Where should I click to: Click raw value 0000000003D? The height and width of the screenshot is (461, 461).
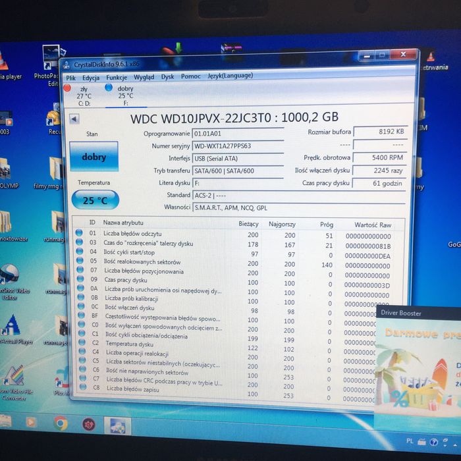click(367, 285)
